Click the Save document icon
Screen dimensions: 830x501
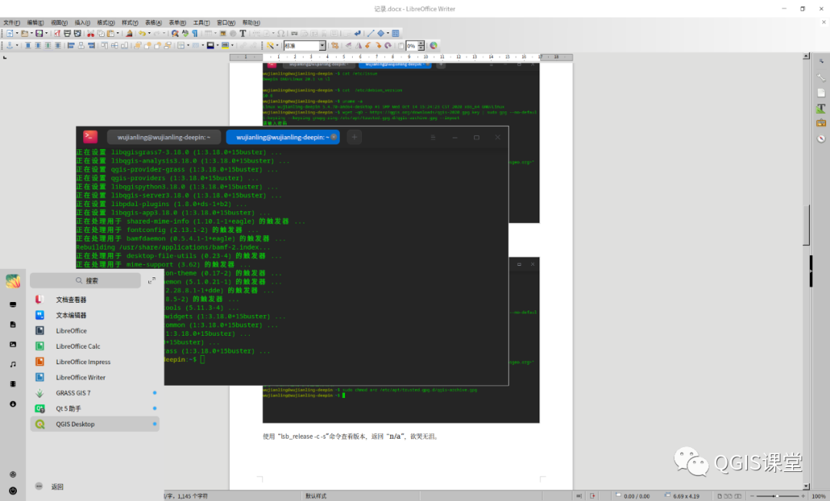(x=39, y=33)
